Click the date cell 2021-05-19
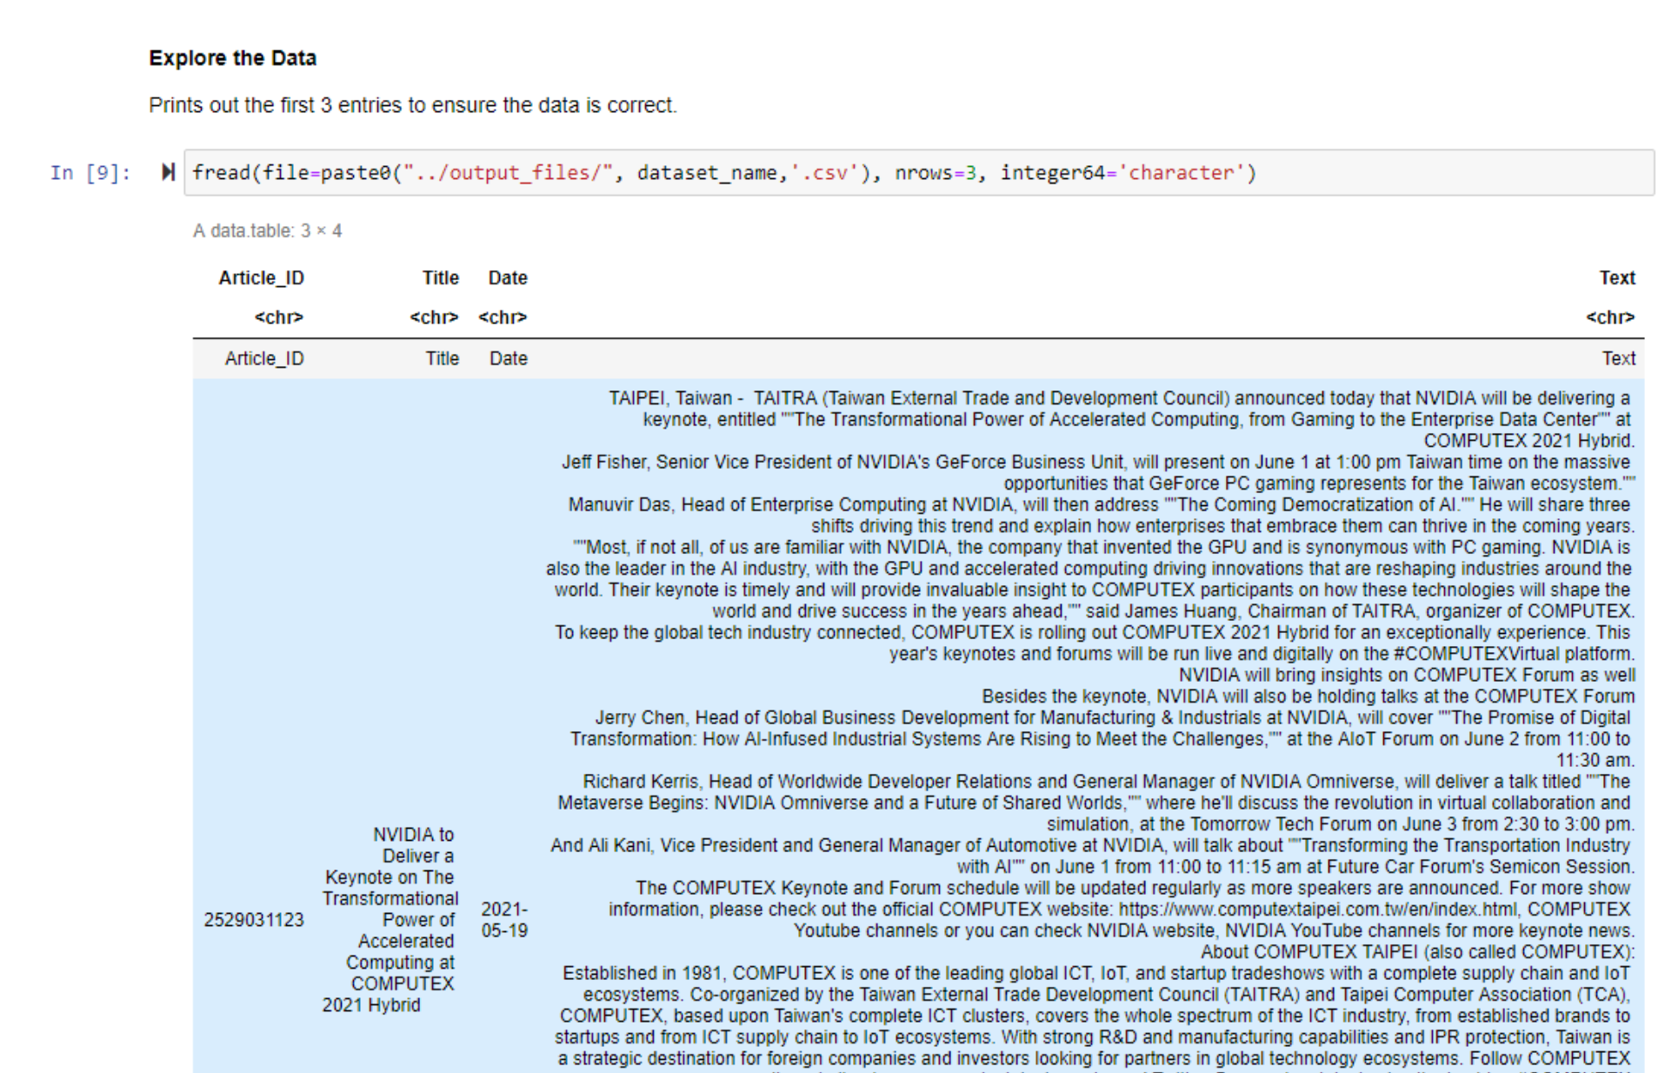 coord(504,920)
